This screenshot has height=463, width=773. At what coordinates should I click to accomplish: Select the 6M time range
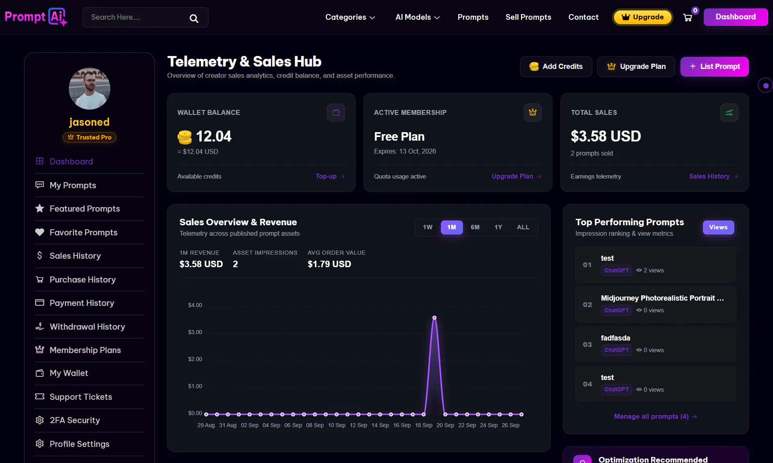[x=475, y=227]
